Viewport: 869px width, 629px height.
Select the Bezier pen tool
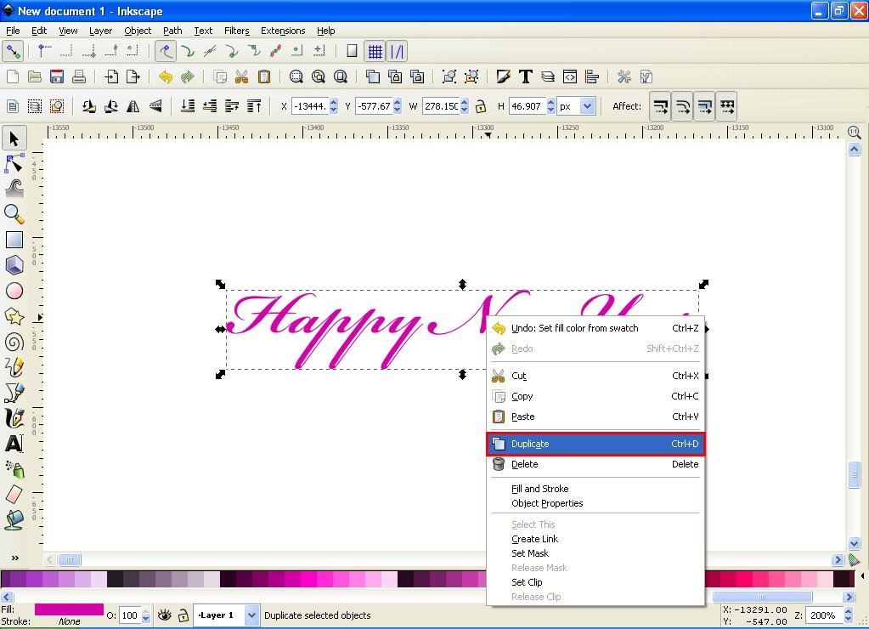[x=14, y=393]
